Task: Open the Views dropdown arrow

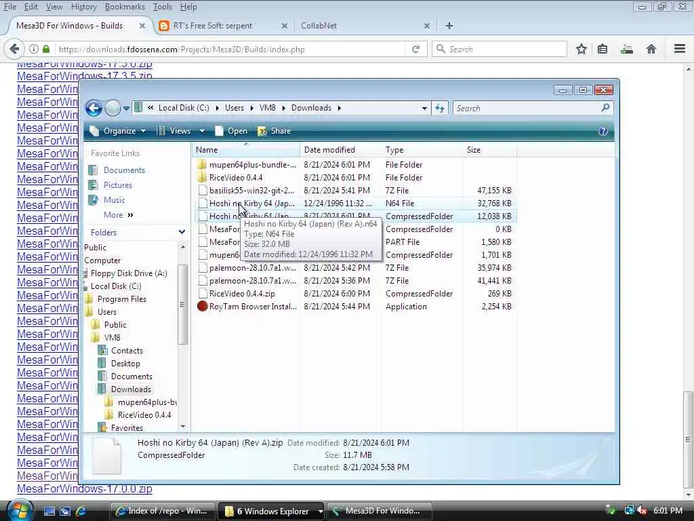Action: coord(202,131)
